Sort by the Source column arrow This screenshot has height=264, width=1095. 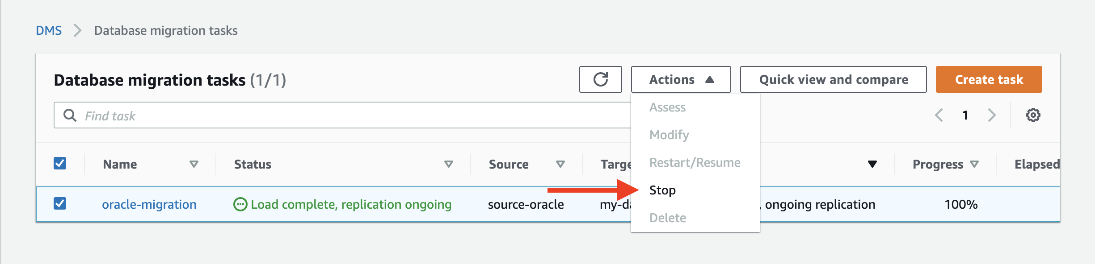[560, 164]
